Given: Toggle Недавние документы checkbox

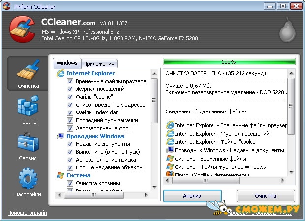Looking at the screenshot, I should [70, 144].
